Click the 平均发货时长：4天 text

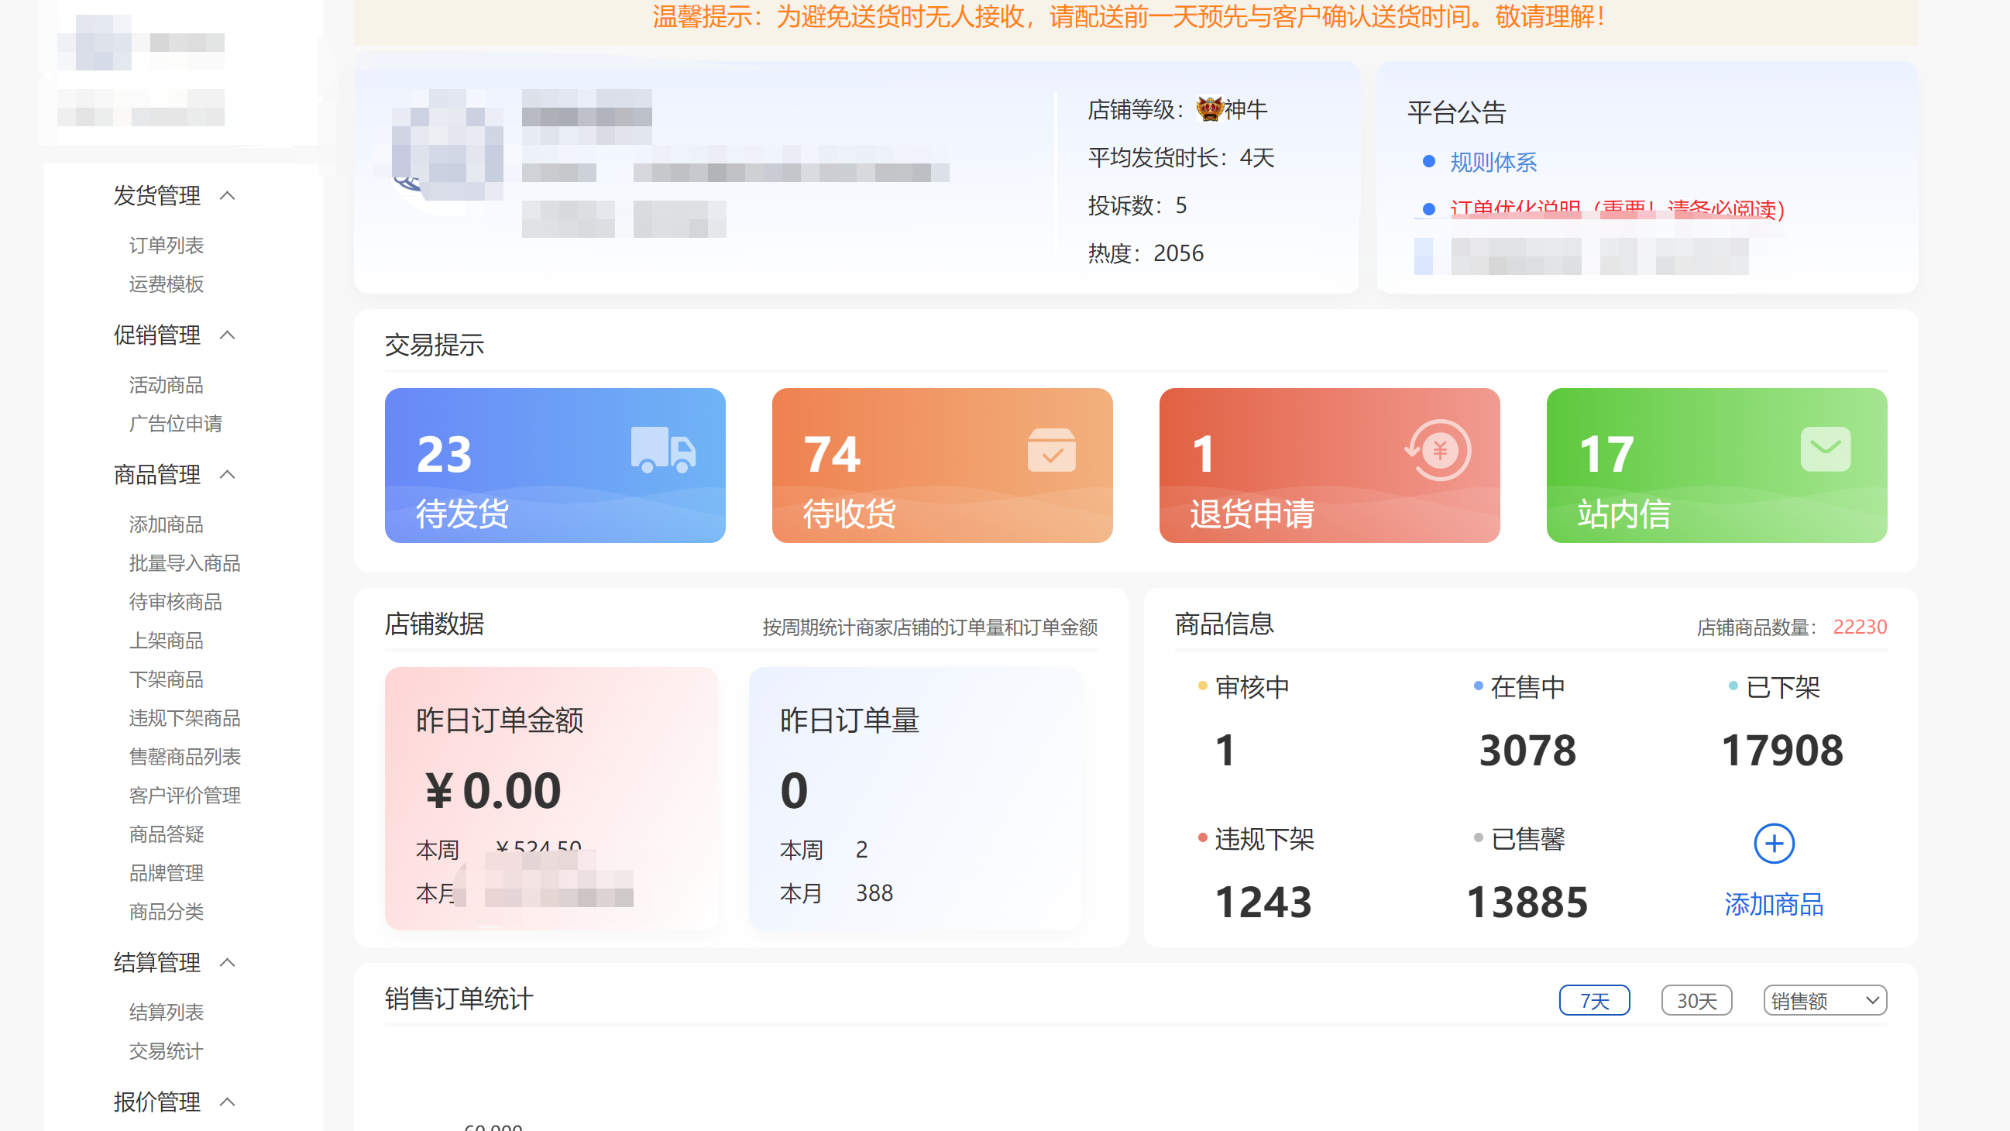pos(1180,158)
